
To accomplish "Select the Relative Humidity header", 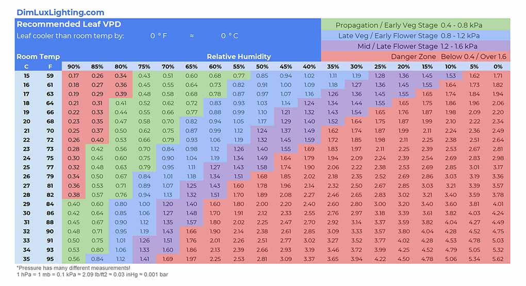I will (x=239, y=57).
